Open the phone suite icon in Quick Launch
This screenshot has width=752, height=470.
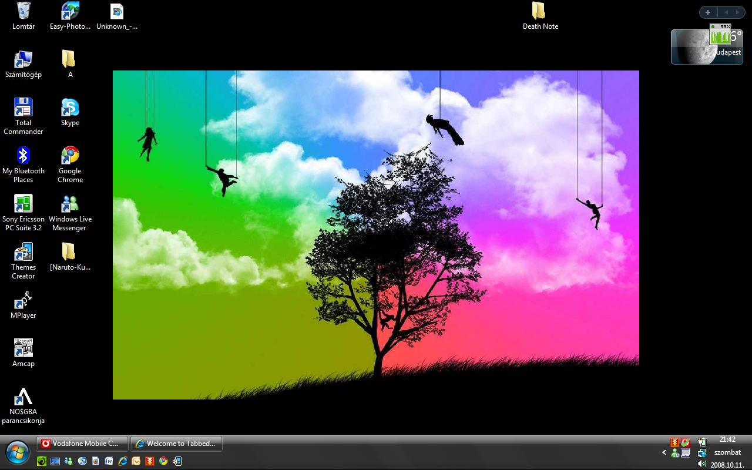pyautogui.click(x=177, y=461)
